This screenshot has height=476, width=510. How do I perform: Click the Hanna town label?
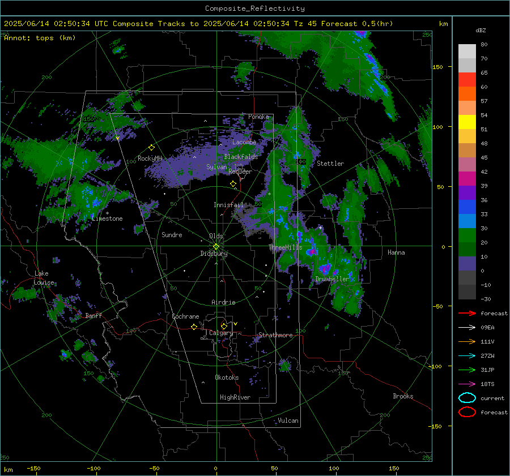[396, 252]
